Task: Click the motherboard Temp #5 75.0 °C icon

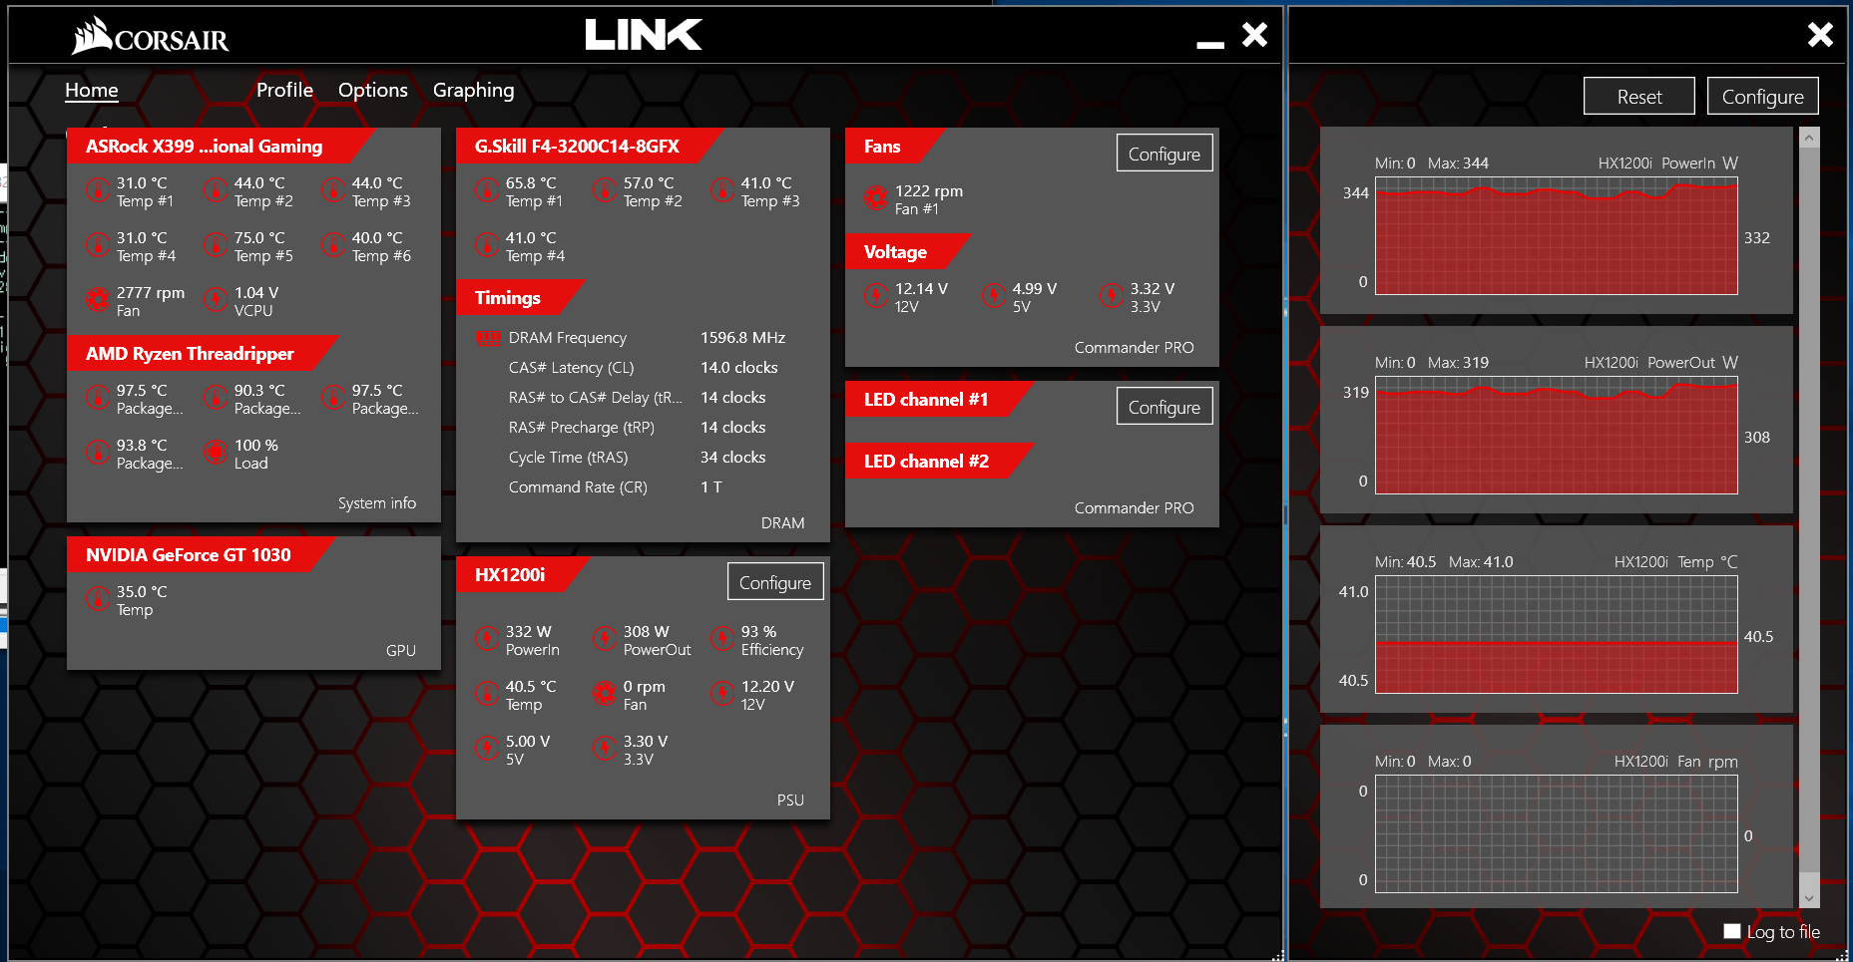Action: pyautogui.click(x=215, y=244)
